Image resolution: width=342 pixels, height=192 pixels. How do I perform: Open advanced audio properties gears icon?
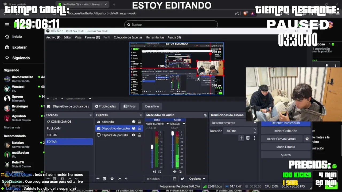[x=182, y=179]
